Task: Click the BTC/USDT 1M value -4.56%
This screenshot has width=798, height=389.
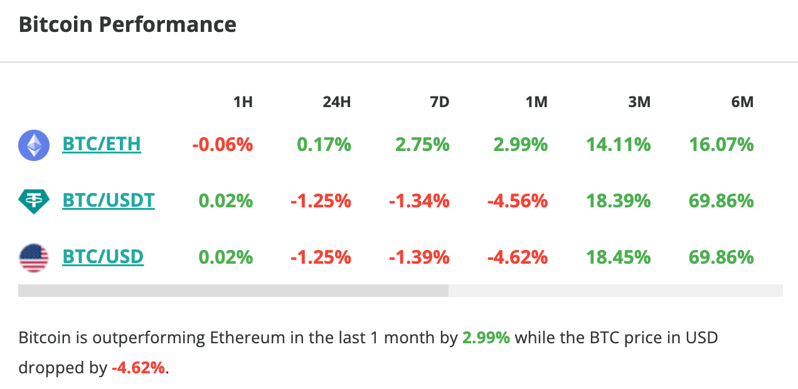Action: pos(518,201)
